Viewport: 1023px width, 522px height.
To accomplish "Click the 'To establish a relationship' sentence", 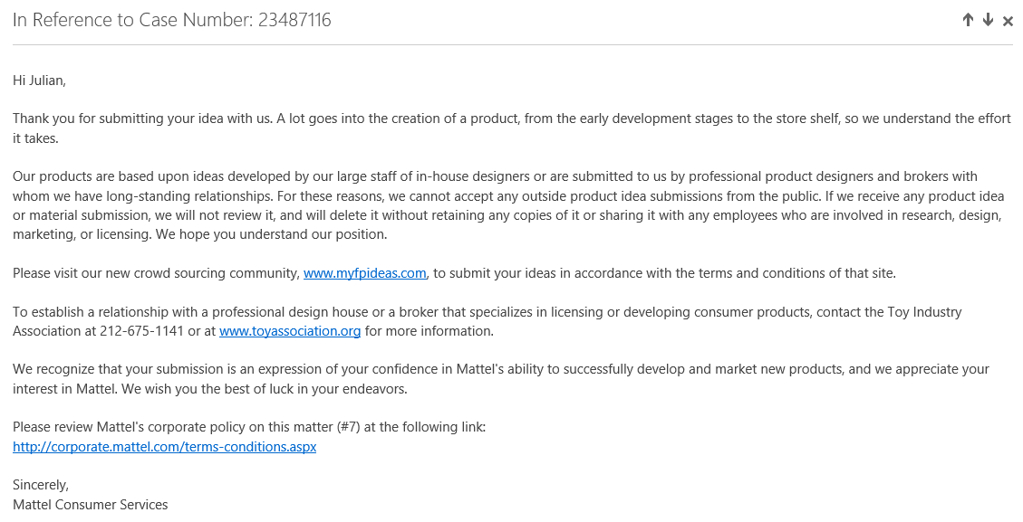I will click(x=487, y=321).
